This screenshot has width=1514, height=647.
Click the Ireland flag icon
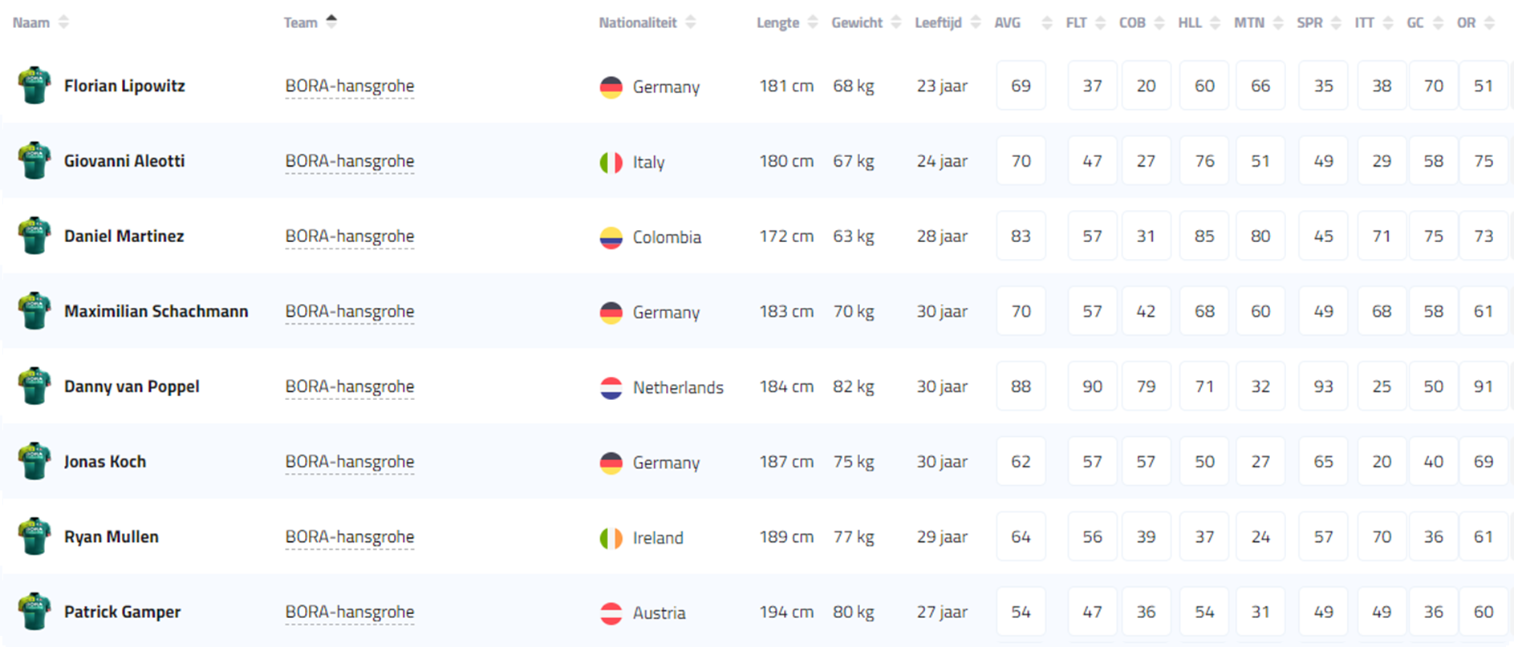coord(611,538)
